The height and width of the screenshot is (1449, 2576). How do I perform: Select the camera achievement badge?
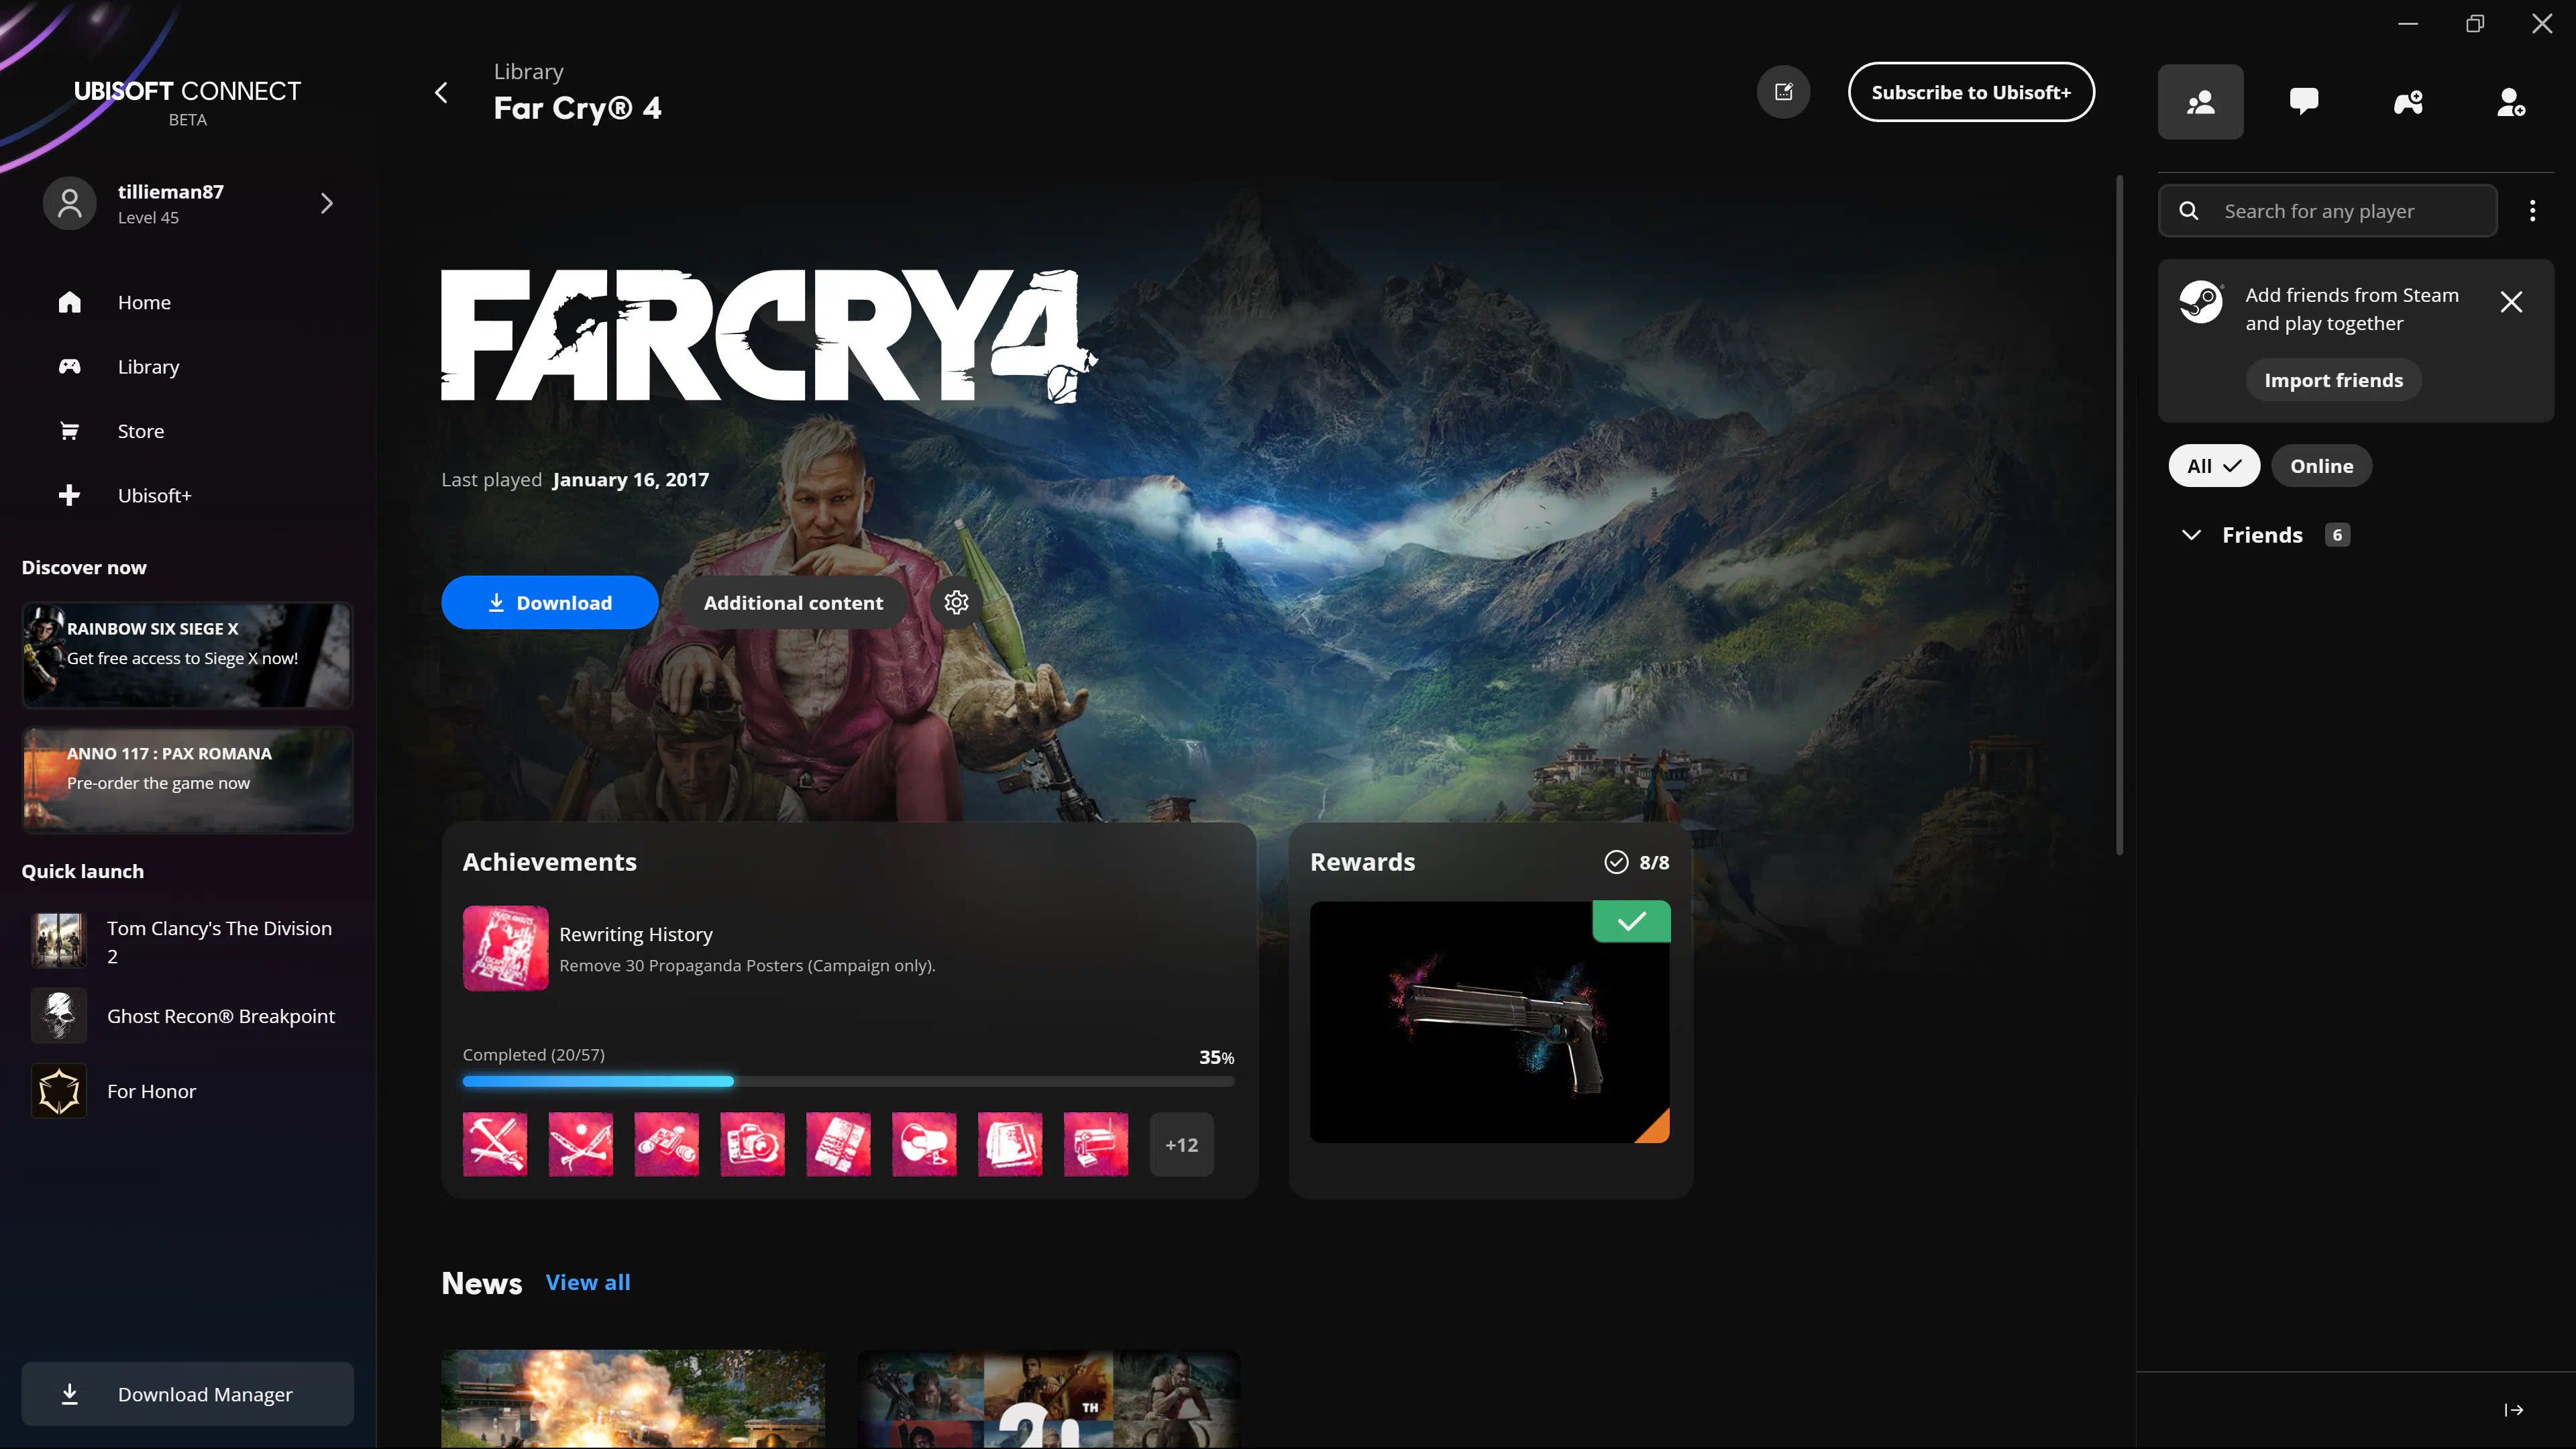click(x=752, y=1144)
